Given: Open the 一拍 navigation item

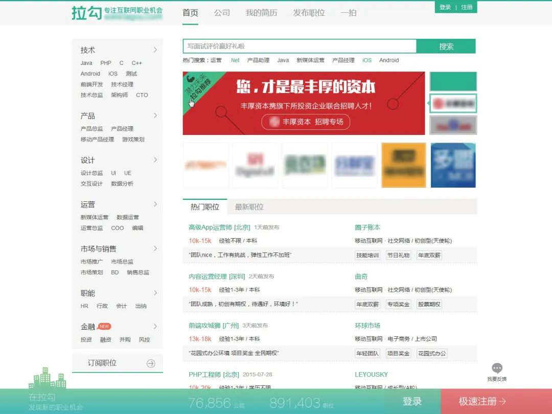Looking at the screenshot, I should pyautogui.click(x=349, y=13).
